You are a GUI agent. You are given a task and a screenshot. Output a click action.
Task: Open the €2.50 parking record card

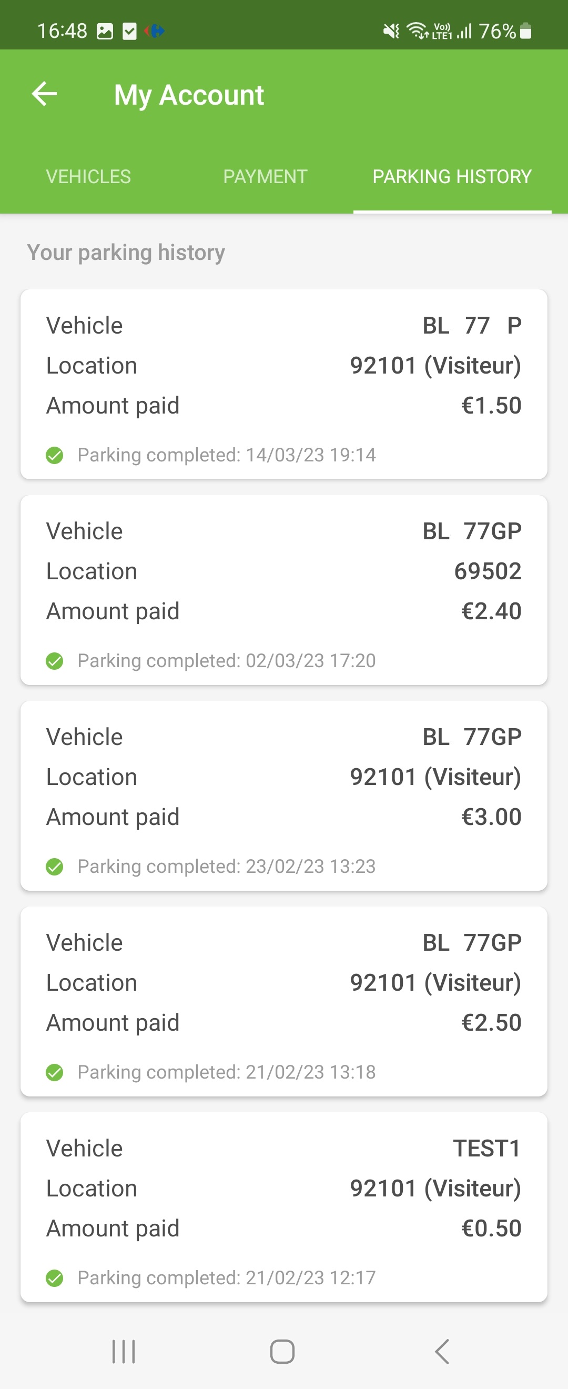[284, 1001]
